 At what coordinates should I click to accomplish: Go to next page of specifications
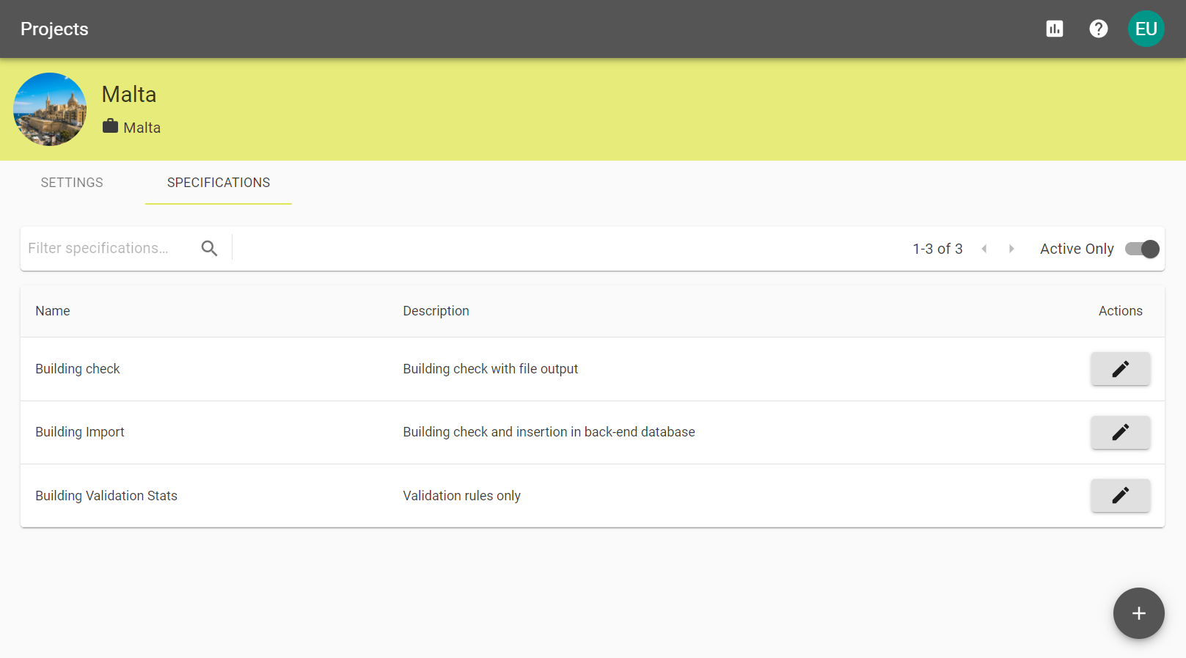tap(1011, 249)
